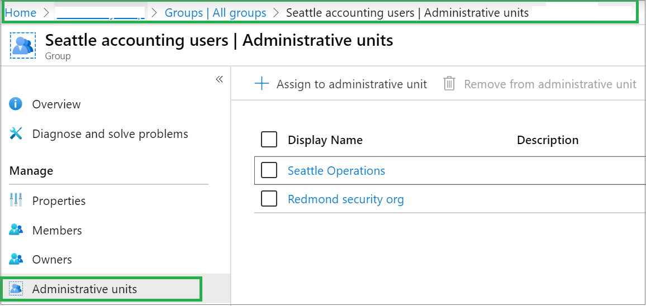Viewport: 646px width, 306px height.
Task: Click the Diagnose and solve problems wrench icon
Action: pyautogui.click(x=16, y=133)
